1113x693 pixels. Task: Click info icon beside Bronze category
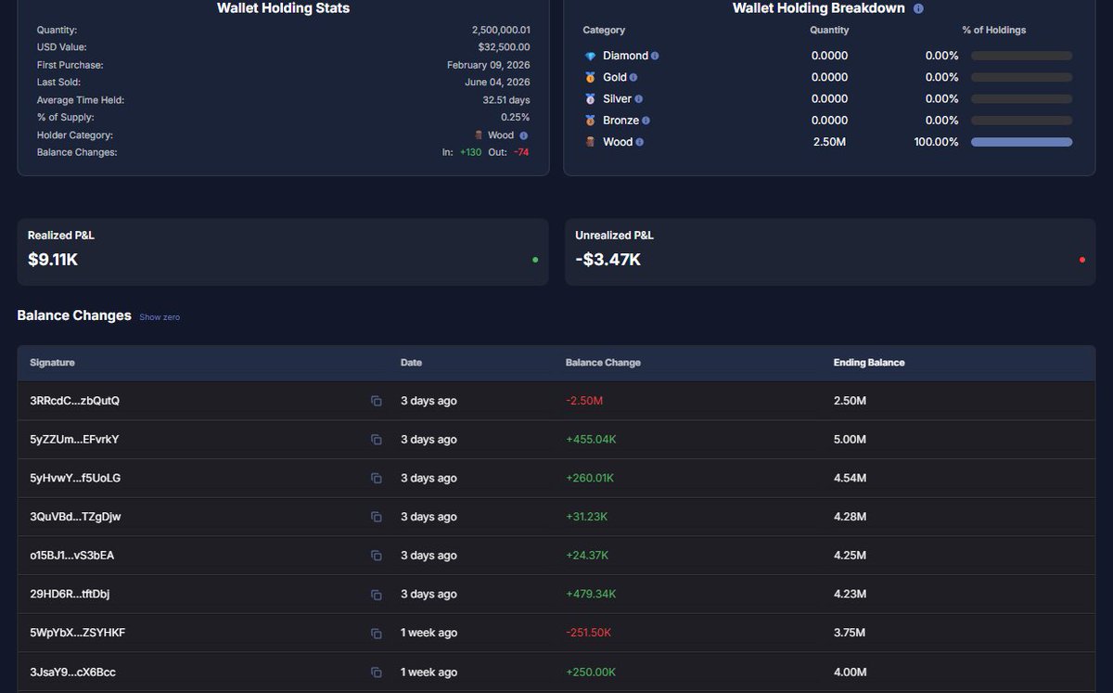646,121
